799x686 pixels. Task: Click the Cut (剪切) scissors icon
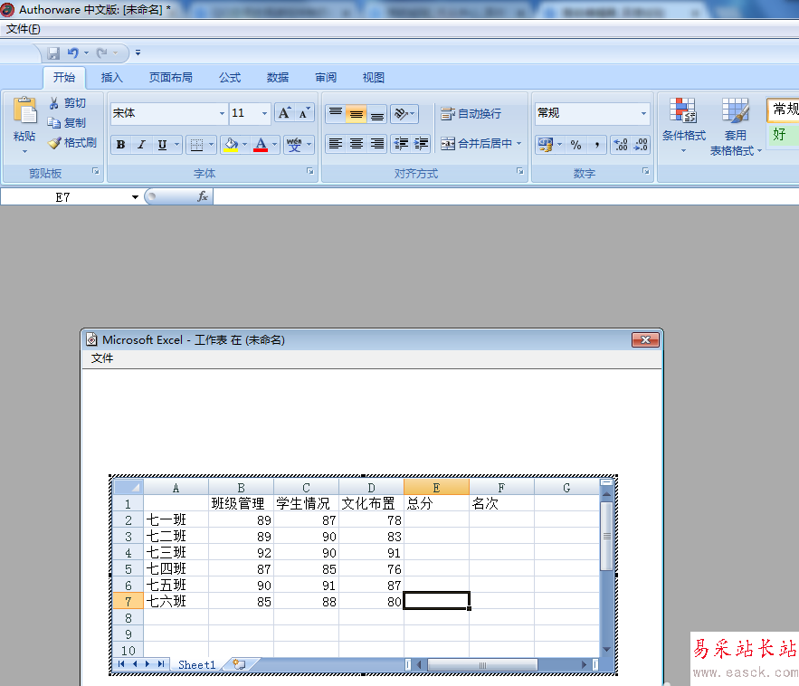pyautogui.click(x=54, y=103)
